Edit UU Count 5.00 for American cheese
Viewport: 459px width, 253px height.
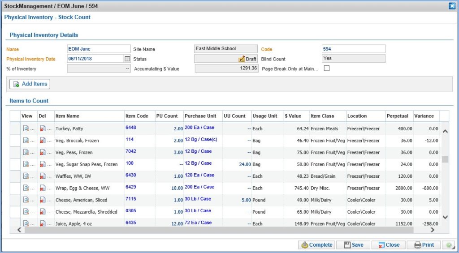pyautogui.click(x=246, y=200)
